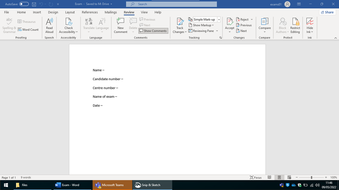Switch to the Insert tab
Viewport: 339px width, 190px height.
coord(37,12)
